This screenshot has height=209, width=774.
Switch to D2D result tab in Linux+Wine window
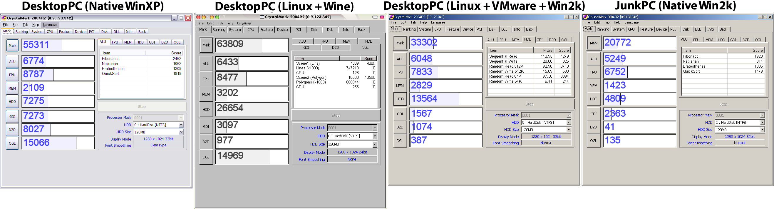(x=335, y=48)
